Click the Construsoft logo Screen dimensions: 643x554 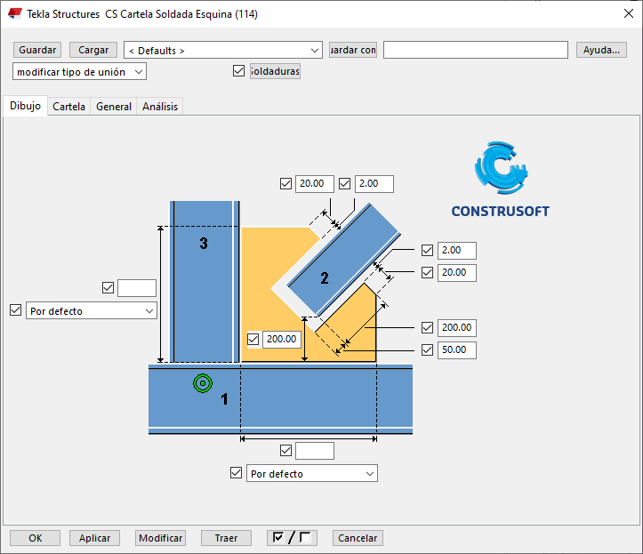coord(500,180)
